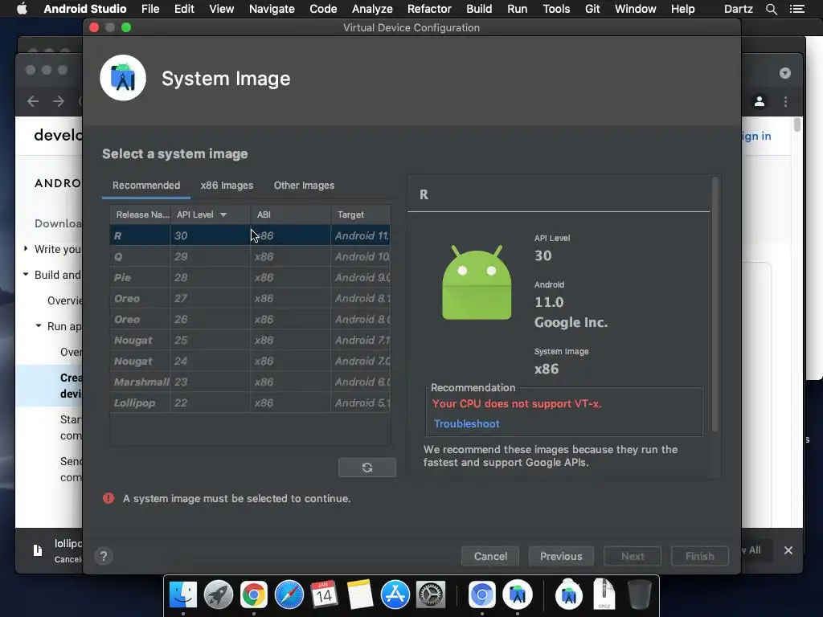Switch to the Other Images tab
Screen dimensions: 823x617
pyautogui.click(x=304, y=186)
